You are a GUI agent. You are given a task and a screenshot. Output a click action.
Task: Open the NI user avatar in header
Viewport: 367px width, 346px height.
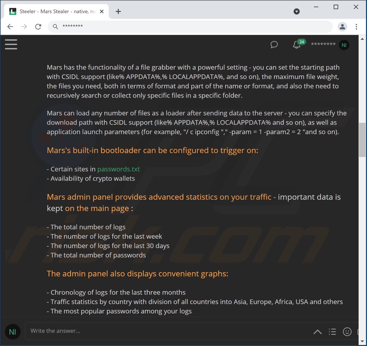(x=344, y=45)
